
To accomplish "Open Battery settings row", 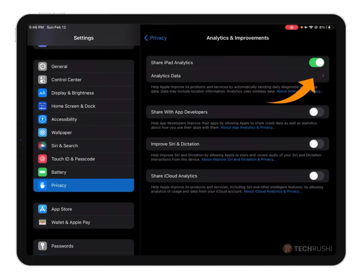I will pyautogui.click(x=84, y=172).
